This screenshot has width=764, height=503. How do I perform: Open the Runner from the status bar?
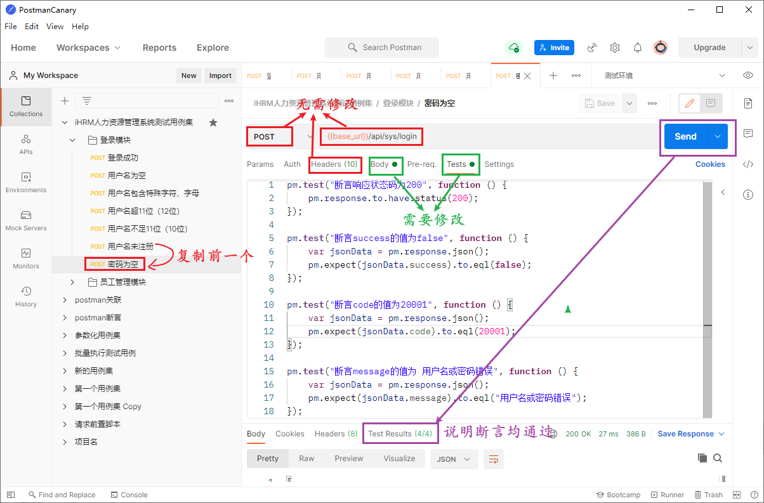[x=667, y=494]
